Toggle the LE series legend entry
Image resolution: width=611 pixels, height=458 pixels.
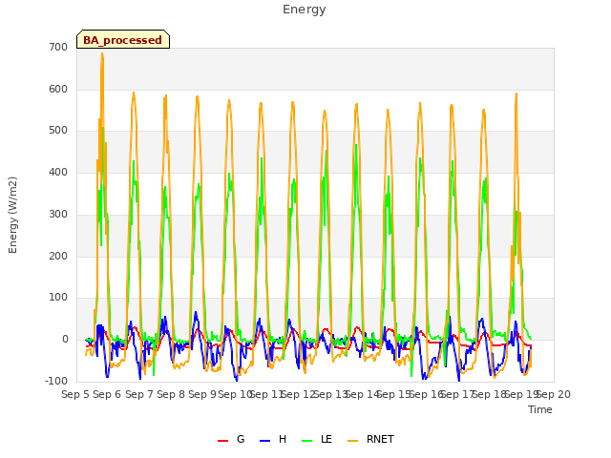[x=317, y=439]
